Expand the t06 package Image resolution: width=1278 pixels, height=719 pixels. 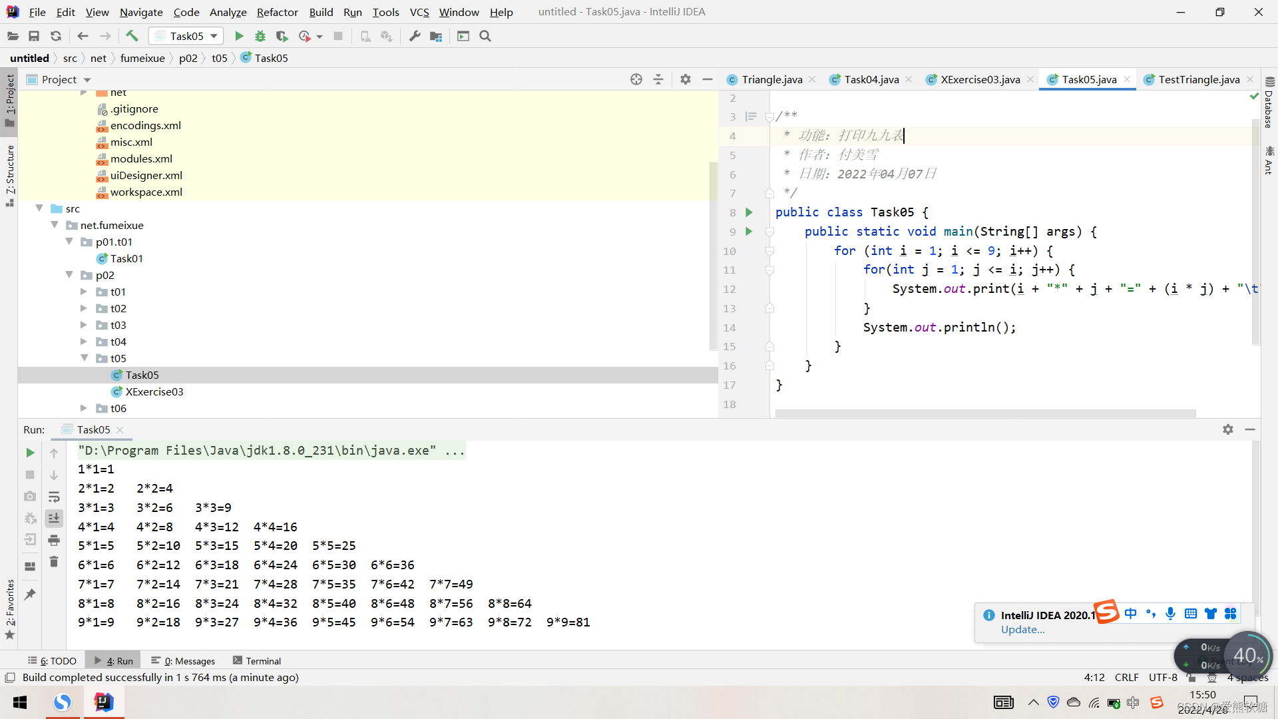click(x=84, y=408)
